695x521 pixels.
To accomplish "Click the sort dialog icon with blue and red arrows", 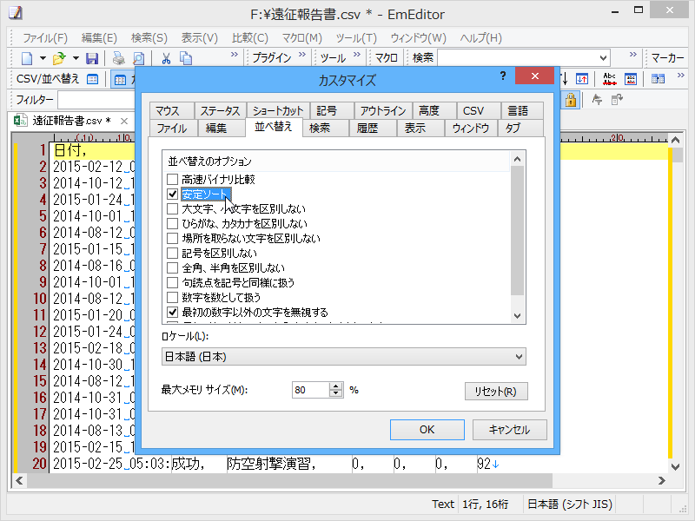I will 582,79.
